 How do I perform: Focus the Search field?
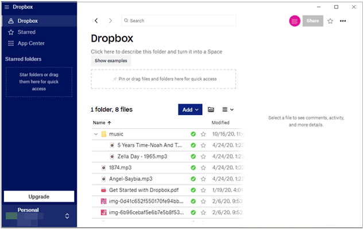click(x=179, y=21)
